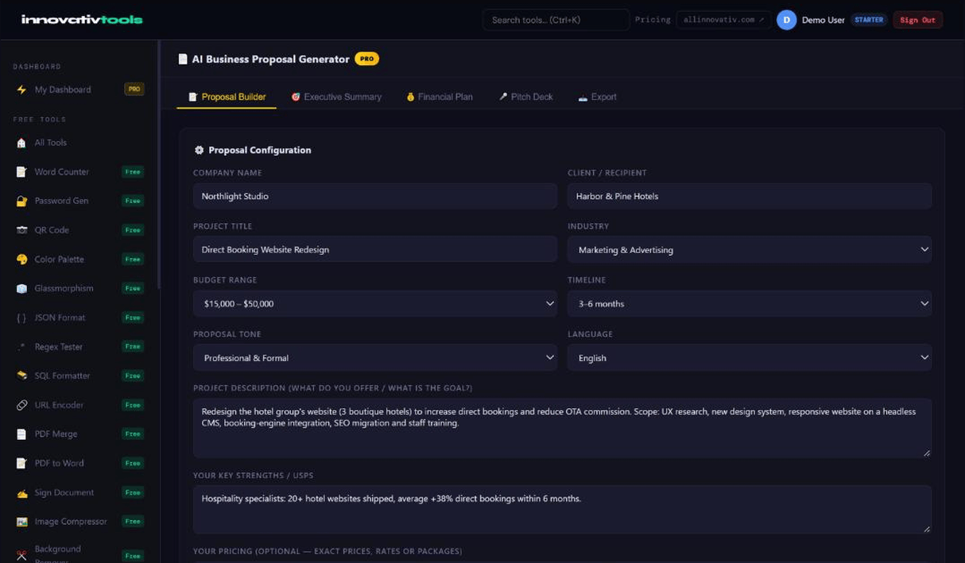Click the Free badge beside URL Encoder
The width and height of the screenshot is (965, 563).
[x=133, y=405]
